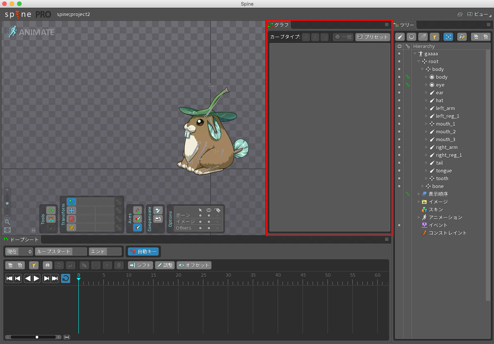
Task: Switch to the グラフ tab
Action: click(x=279, y=25)
